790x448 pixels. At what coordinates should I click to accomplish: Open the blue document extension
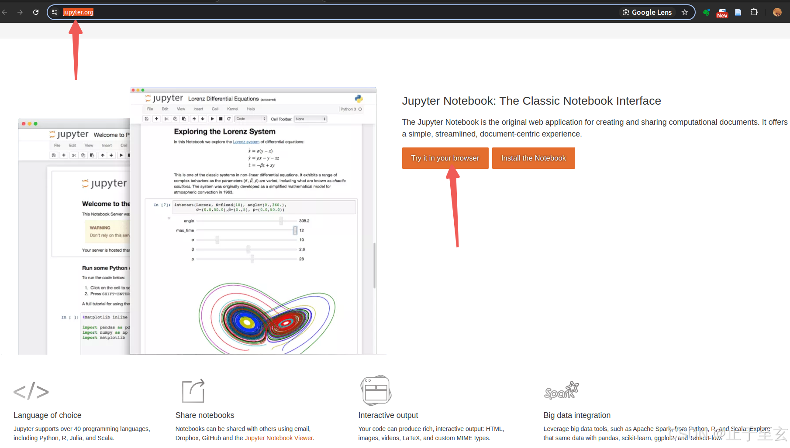point(738,12)
